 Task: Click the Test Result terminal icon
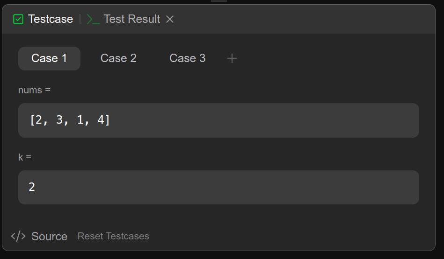[x=93, y=19]
